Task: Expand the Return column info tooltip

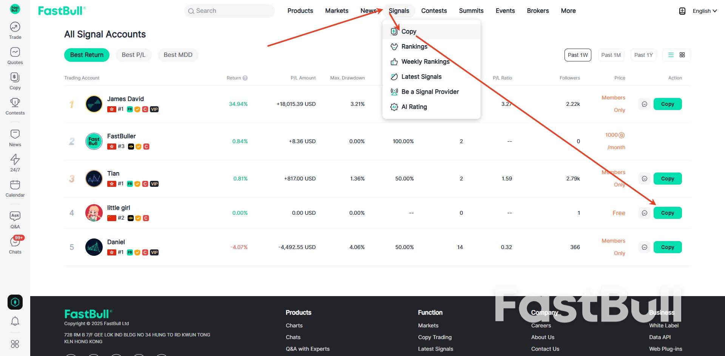Action: pos(245,78)
